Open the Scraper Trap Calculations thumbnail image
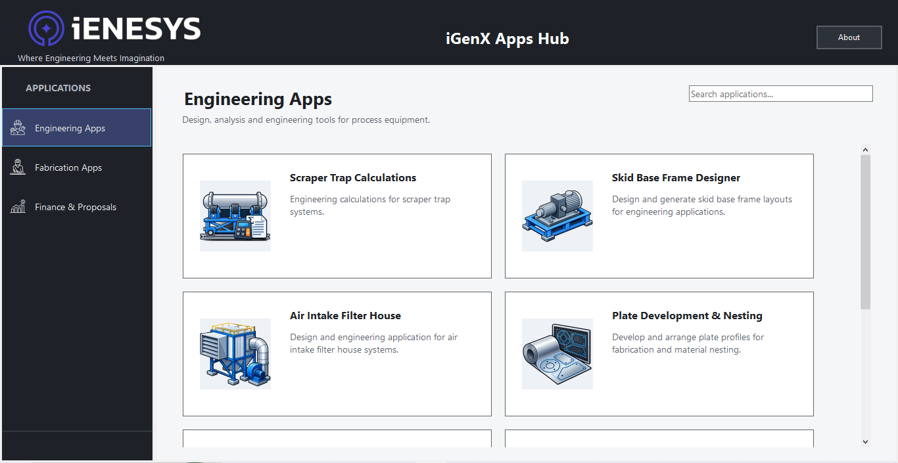 pyautogui.click(x=235, y=216)
